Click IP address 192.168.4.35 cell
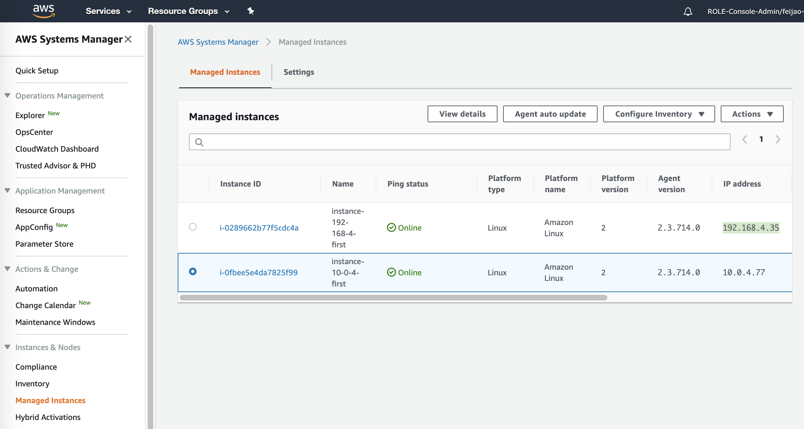804x429 pixels. pyautogui.click(x=751, y=228)
